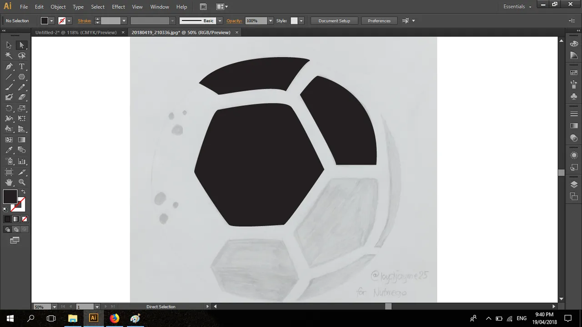Select the Shape Builder tool
This screenshot has height=327, width=582.
[9, 129]
